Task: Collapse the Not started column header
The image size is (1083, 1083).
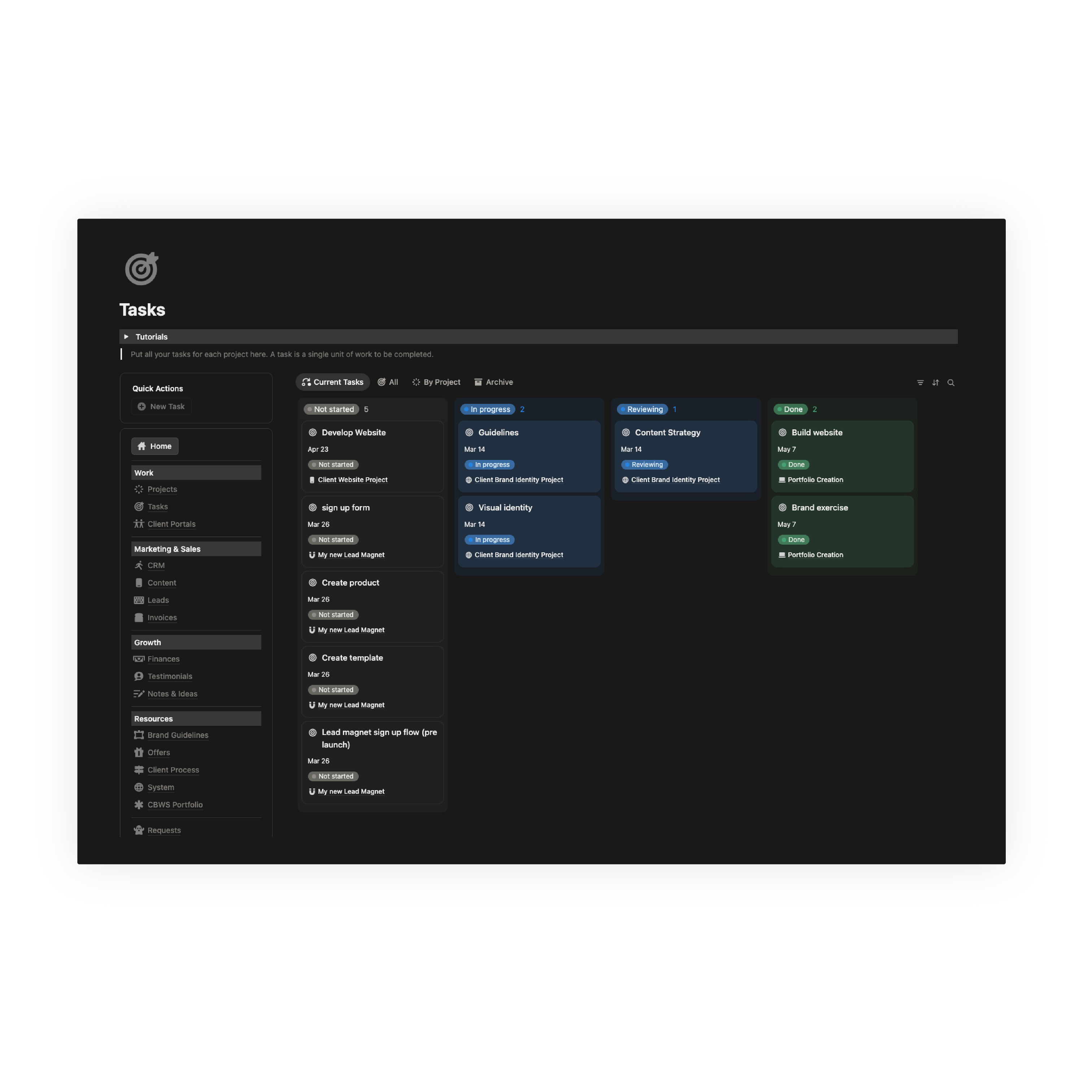Action: (x=331, y=409)
